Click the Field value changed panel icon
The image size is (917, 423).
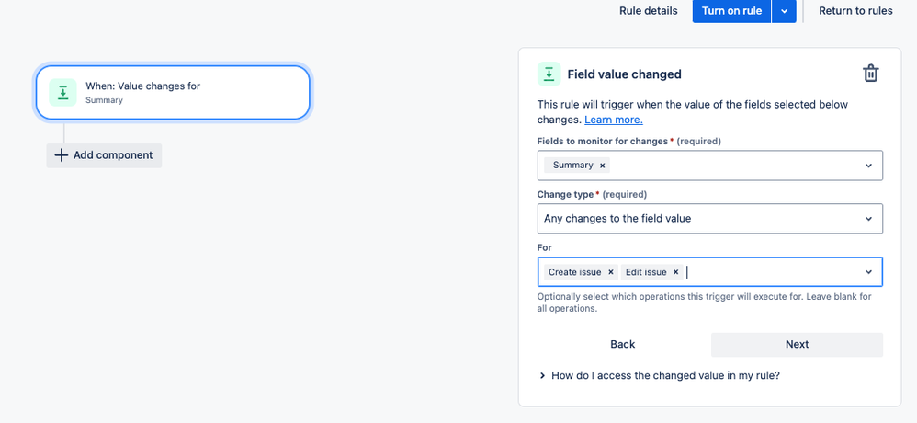[x=549, y=74]
